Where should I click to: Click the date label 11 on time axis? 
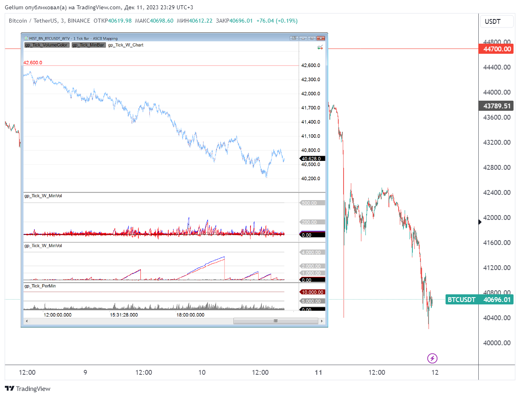(x=318, y=372)
